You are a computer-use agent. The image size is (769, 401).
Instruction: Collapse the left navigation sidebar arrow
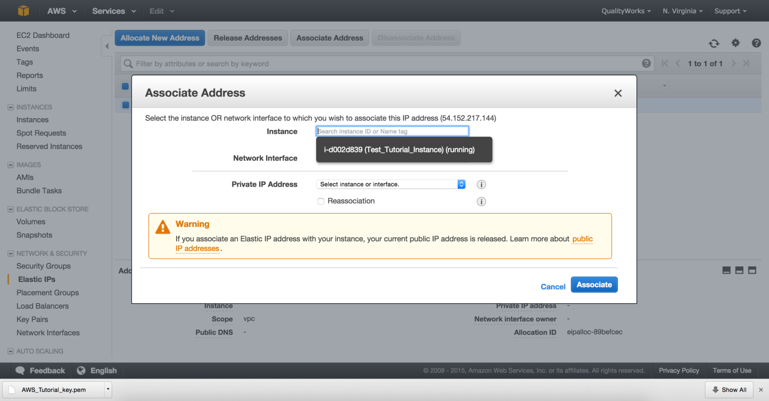tap(107, 46)
